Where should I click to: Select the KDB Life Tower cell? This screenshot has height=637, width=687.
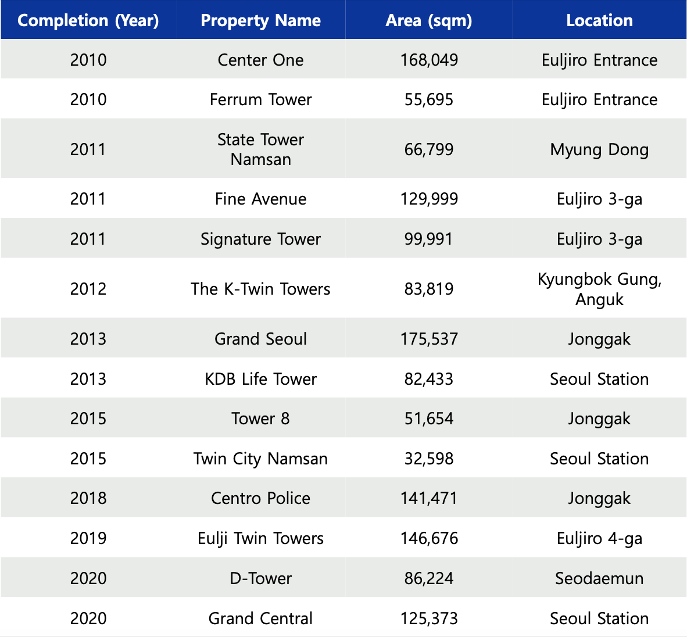[261, 379]
